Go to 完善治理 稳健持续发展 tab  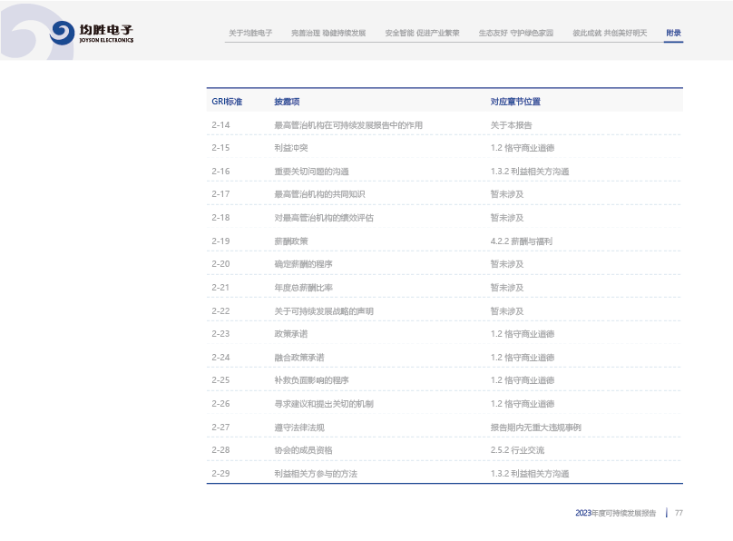click(328, 33)
